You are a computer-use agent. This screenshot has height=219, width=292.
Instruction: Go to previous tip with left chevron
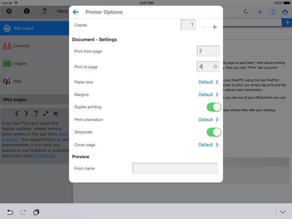pyautogui.click(x=17, y=113)
